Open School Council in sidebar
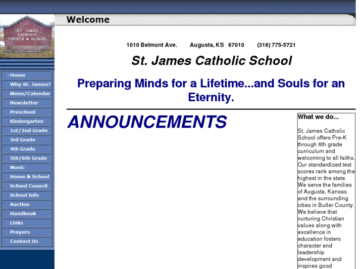360x269 pixels. click(27, 186)
